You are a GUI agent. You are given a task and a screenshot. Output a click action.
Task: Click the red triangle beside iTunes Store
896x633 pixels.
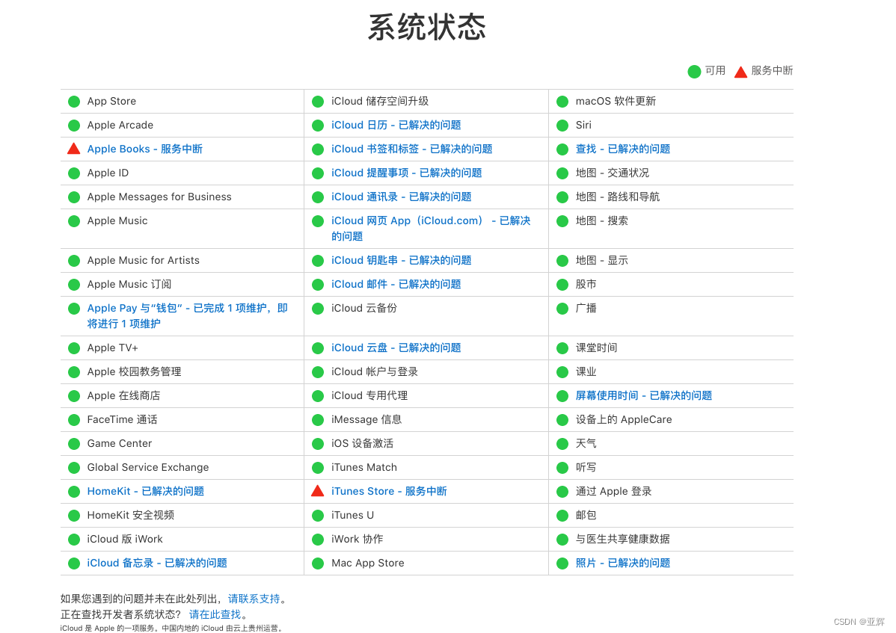pos(318,491)
